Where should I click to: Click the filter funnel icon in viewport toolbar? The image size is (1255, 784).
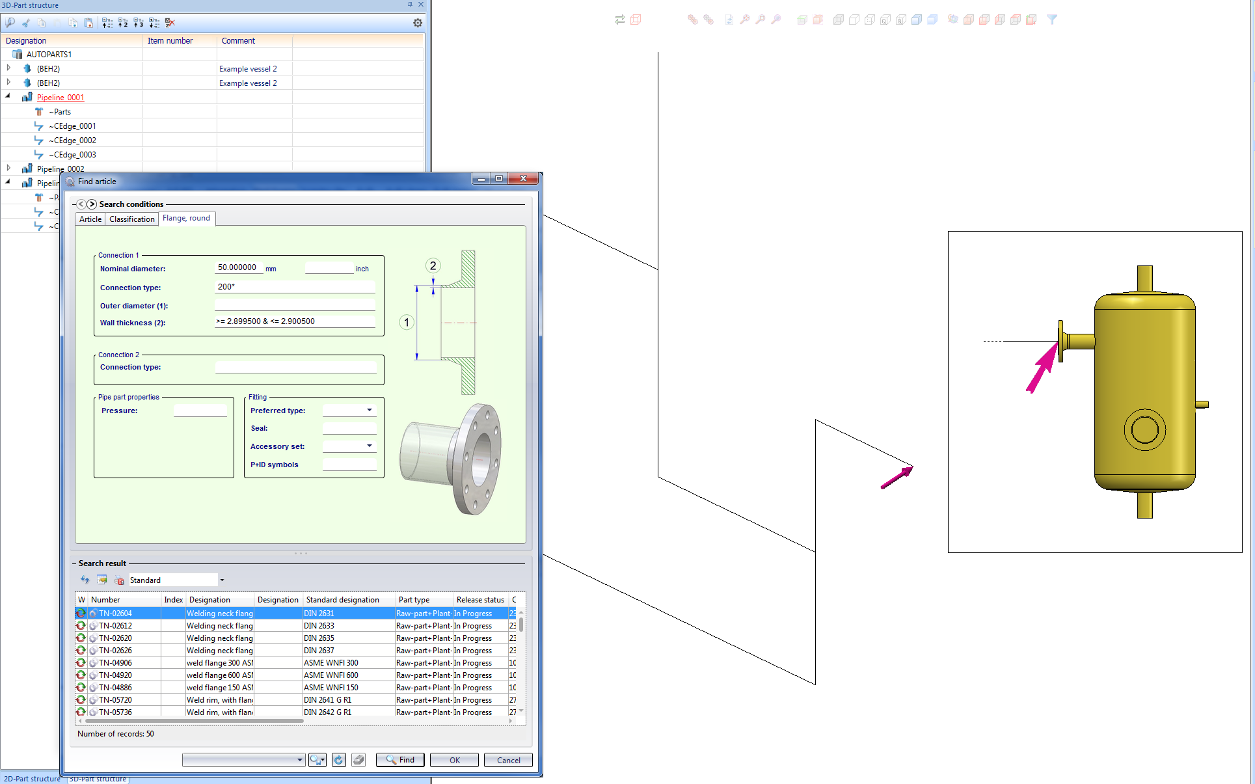(x=1052, y=20)
